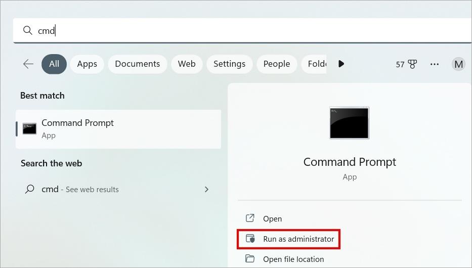
Task: Click the App label under Command Prompt preview
Action: pos(350,177)
